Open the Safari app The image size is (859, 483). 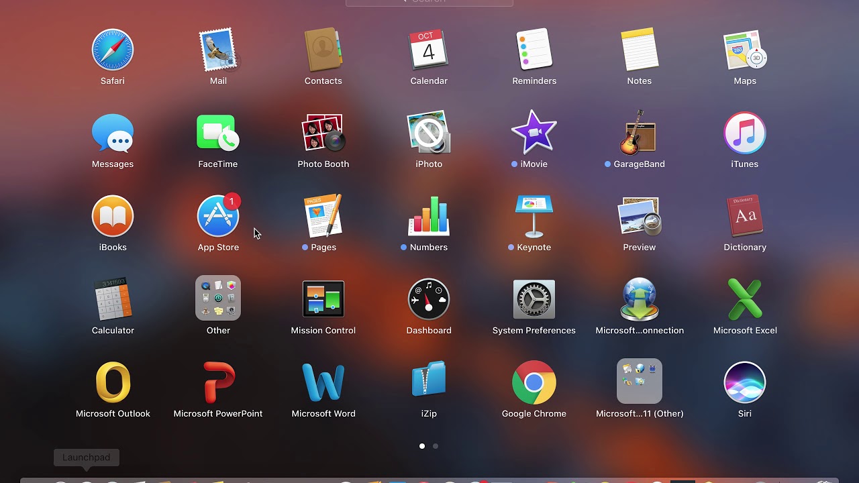113,50
